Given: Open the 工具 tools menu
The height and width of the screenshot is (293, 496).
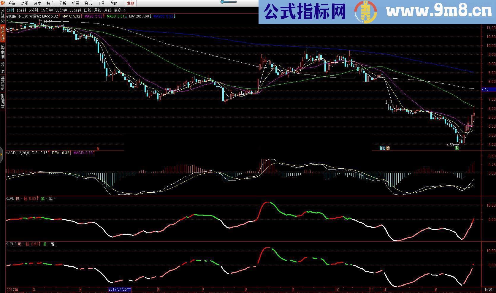Looking at the screenshot, I should pyautogui.click(x=101, y=3).
